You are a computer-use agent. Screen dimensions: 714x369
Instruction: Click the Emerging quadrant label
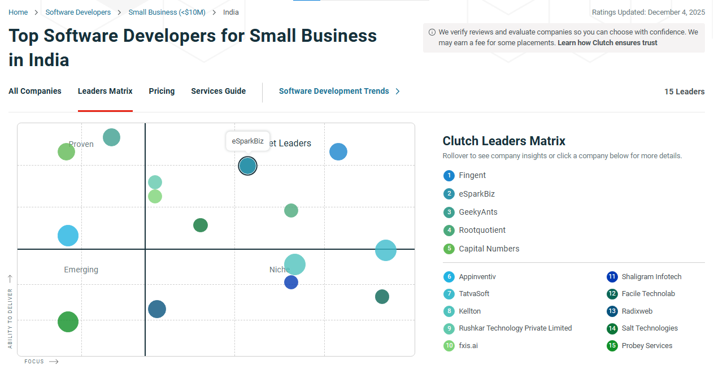click(x=81, y=270)
